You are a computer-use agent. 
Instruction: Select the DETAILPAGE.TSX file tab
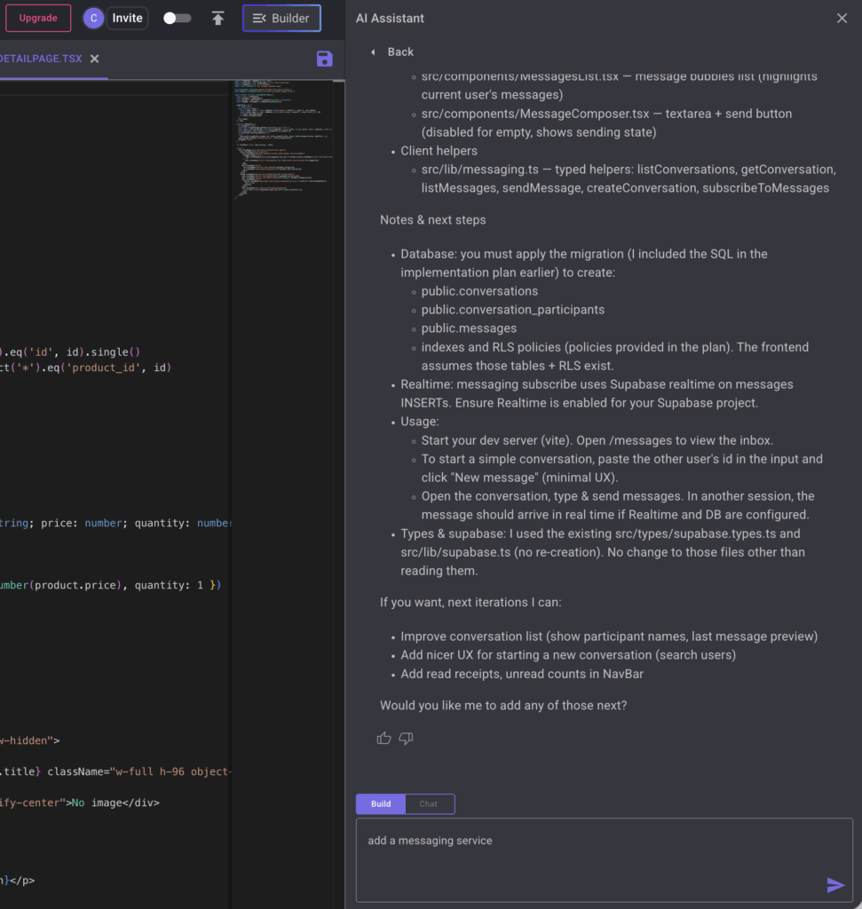[41, 59]
